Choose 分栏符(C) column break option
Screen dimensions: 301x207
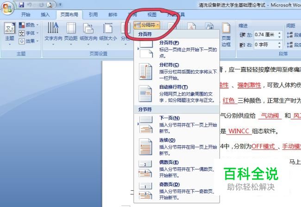[176, 71]
